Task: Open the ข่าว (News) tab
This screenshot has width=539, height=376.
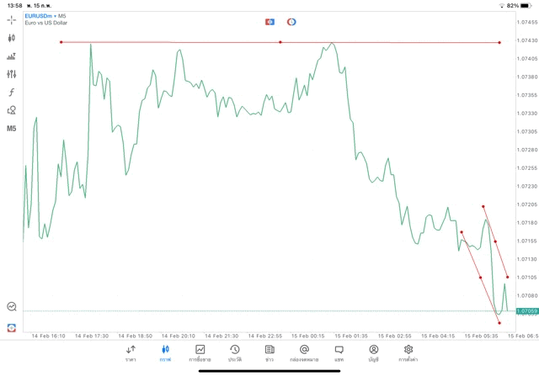Action: coord(269,353)
